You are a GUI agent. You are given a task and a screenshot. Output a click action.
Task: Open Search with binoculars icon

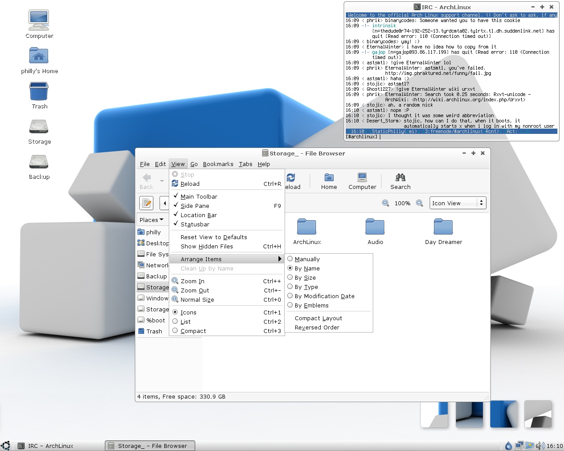400,181
